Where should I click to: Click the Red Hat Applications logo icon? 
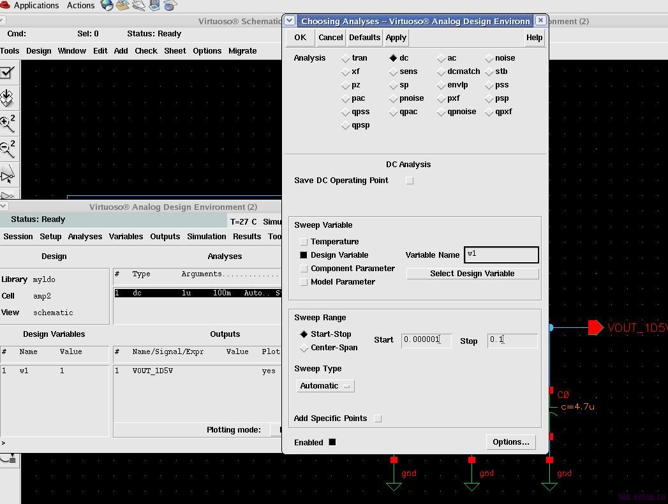tap(5, 5)
